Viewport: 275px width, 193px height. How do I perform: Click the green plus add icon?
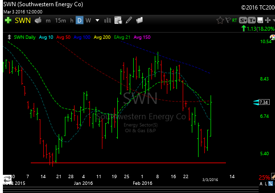[8, 21]
